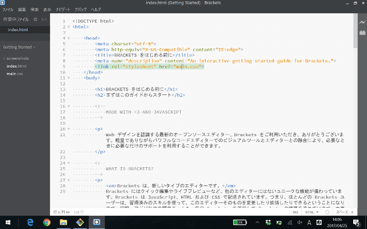The width and height of the screenshot is (367, 229).
Task: Open the 表示 menu
Action: [47, 9]
